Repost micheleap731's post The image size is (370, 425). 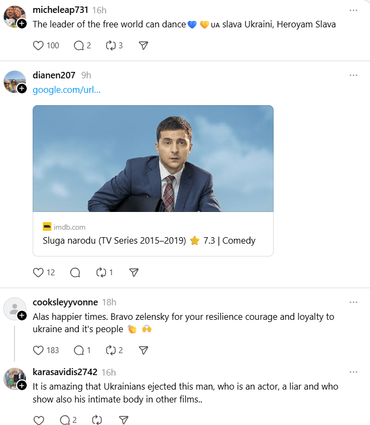coord(111,46)
